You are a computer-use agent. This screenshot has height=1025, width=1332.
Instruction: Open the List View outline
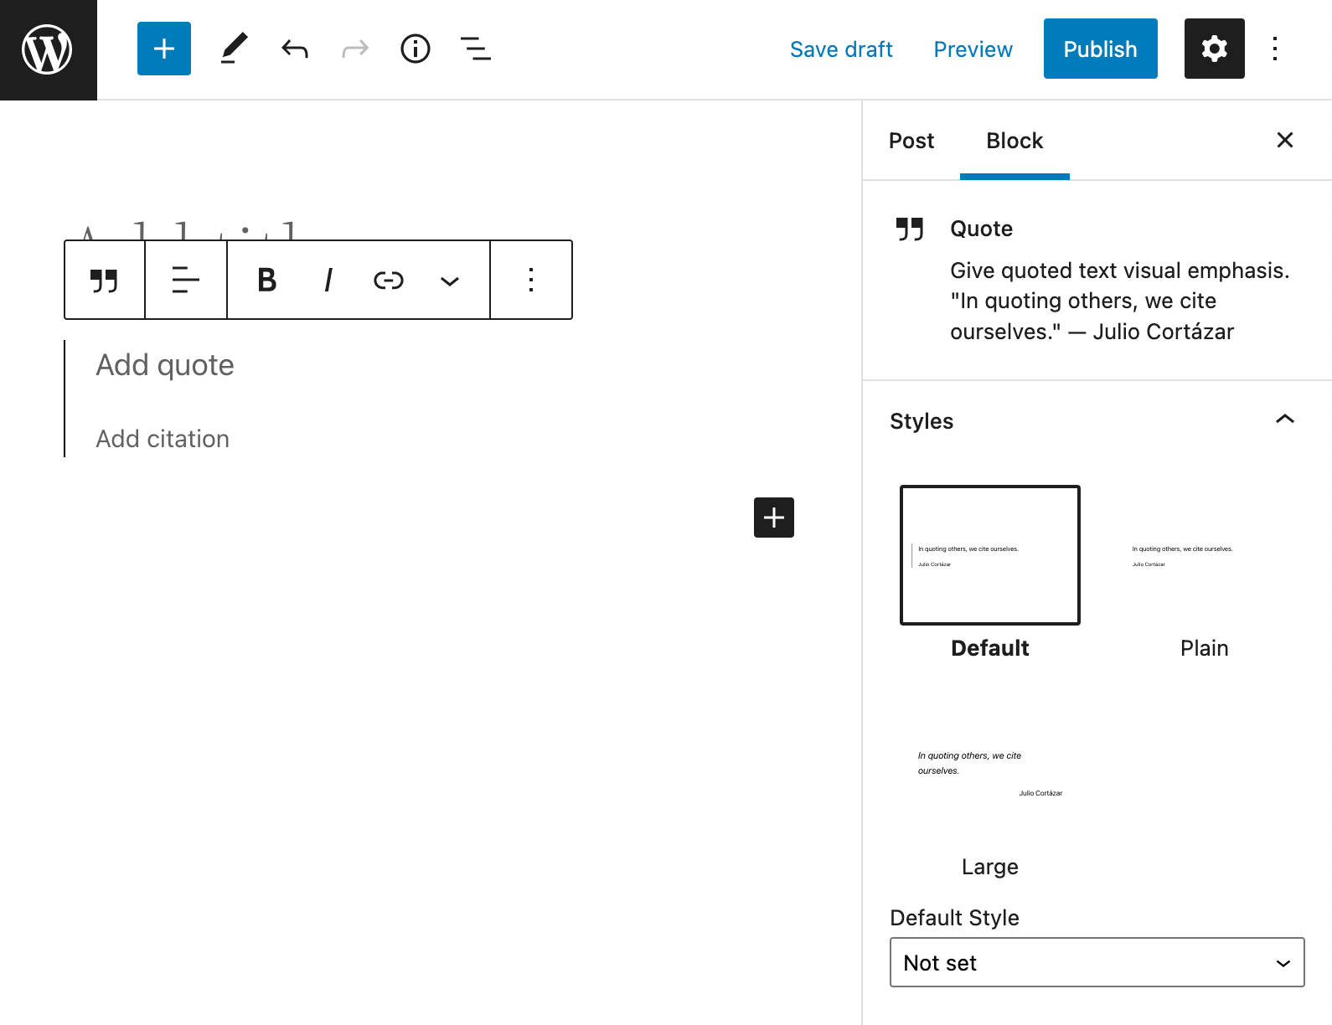(475, 49)
